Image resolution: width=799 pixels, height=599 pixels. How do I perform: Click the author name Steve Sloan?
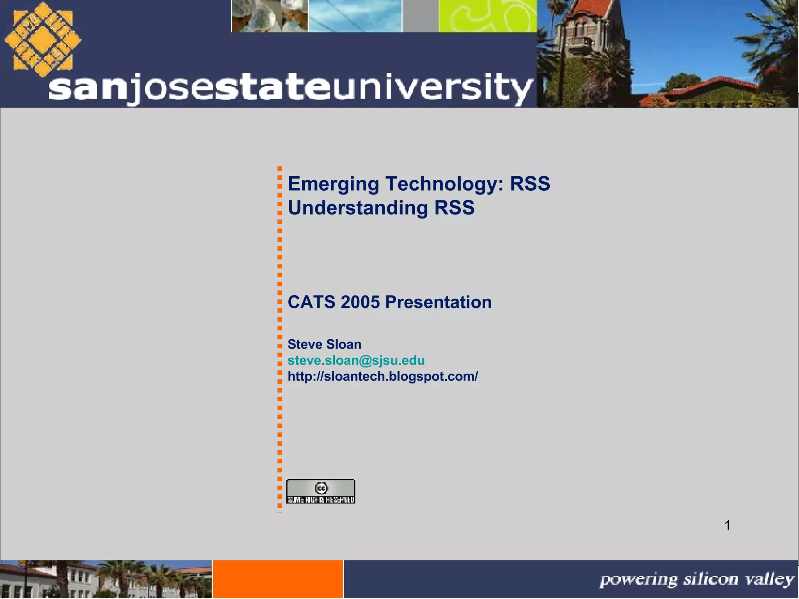[324, 344]
